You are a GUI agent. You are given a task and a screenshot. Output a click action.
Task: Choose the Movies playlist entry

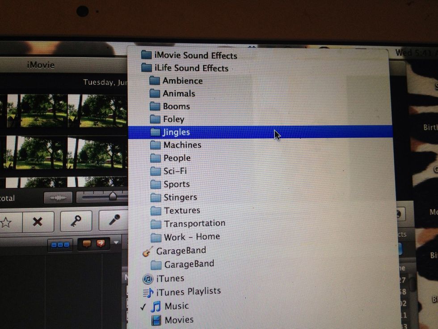tap(179, 320)
